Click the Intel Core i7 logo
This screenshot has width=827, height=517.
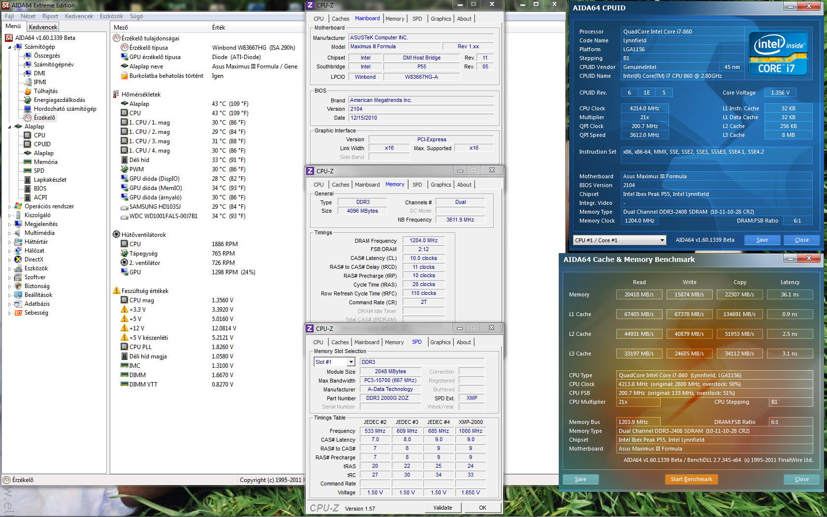tap(778, 53)
